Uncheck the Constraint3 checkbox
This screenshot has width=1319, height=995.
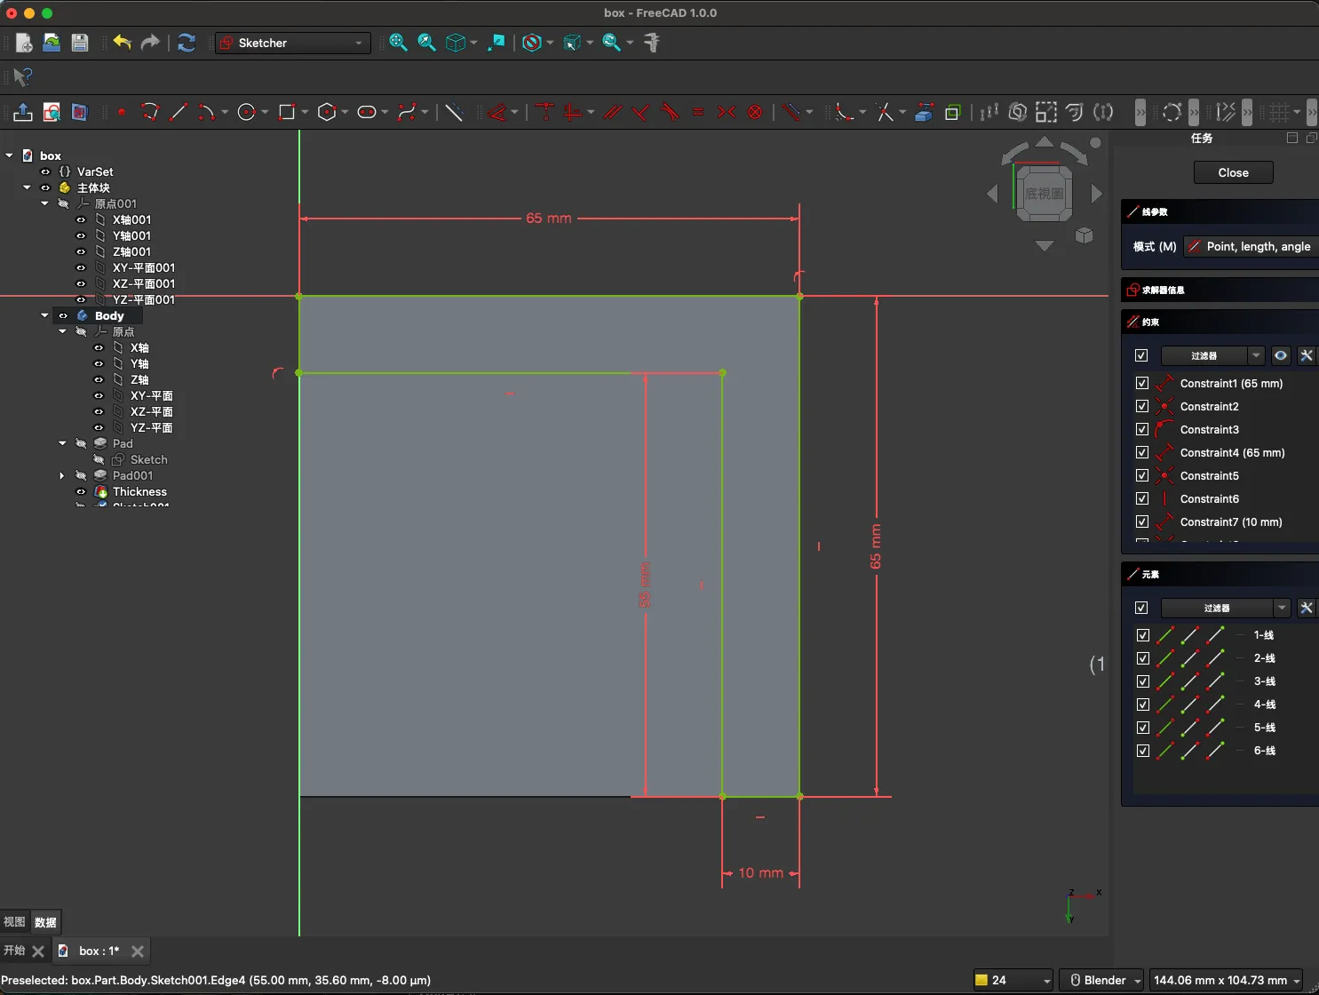click(1142, 429)
